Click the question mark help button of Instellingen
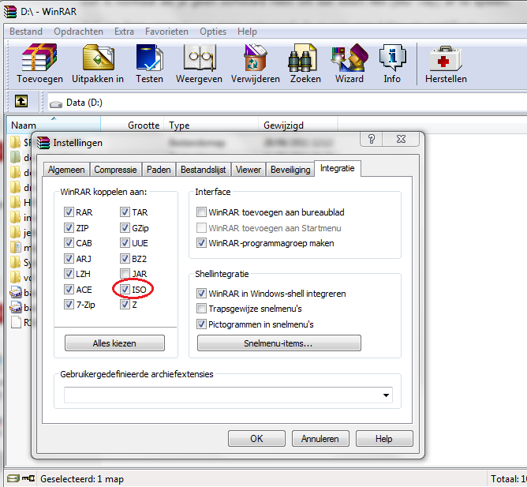The width and height of the screenshot is (527, 487). tap(372, 139)
